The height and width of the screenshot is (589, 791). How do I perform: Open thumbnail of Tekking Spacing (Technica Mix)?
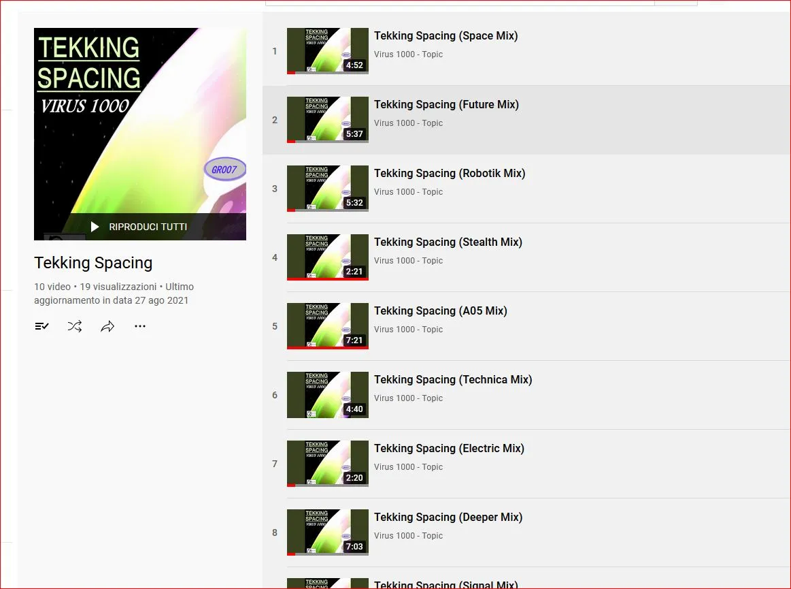point(327,394)
